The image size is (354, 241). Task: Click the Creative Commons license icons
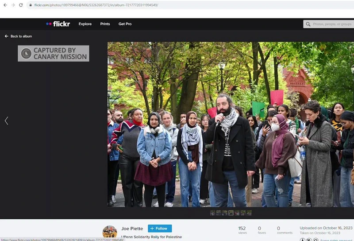point(309,240)
